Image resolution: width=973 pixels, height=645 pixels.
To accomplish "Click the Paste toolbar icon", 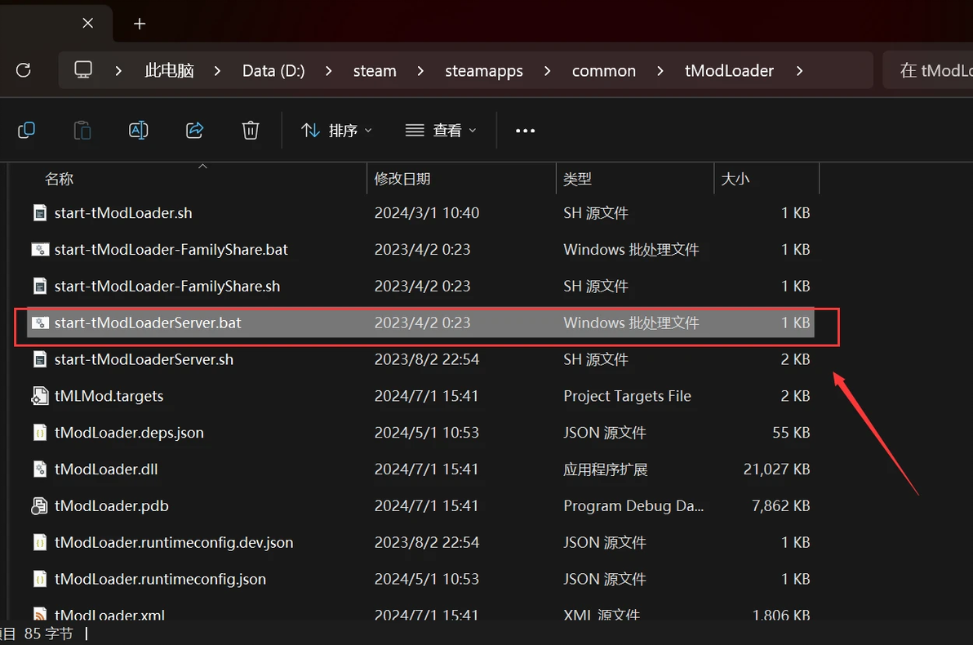I will pos(82,131).
